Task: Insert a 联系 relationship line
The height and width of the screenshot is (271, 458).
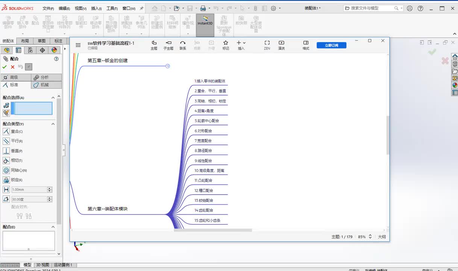Action: click(183, 45)
